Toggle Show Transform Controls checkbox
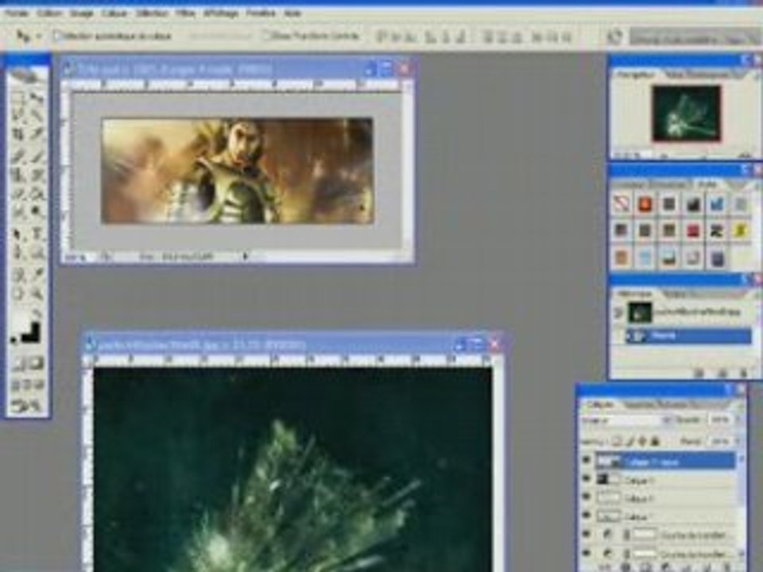 point(265,36)
